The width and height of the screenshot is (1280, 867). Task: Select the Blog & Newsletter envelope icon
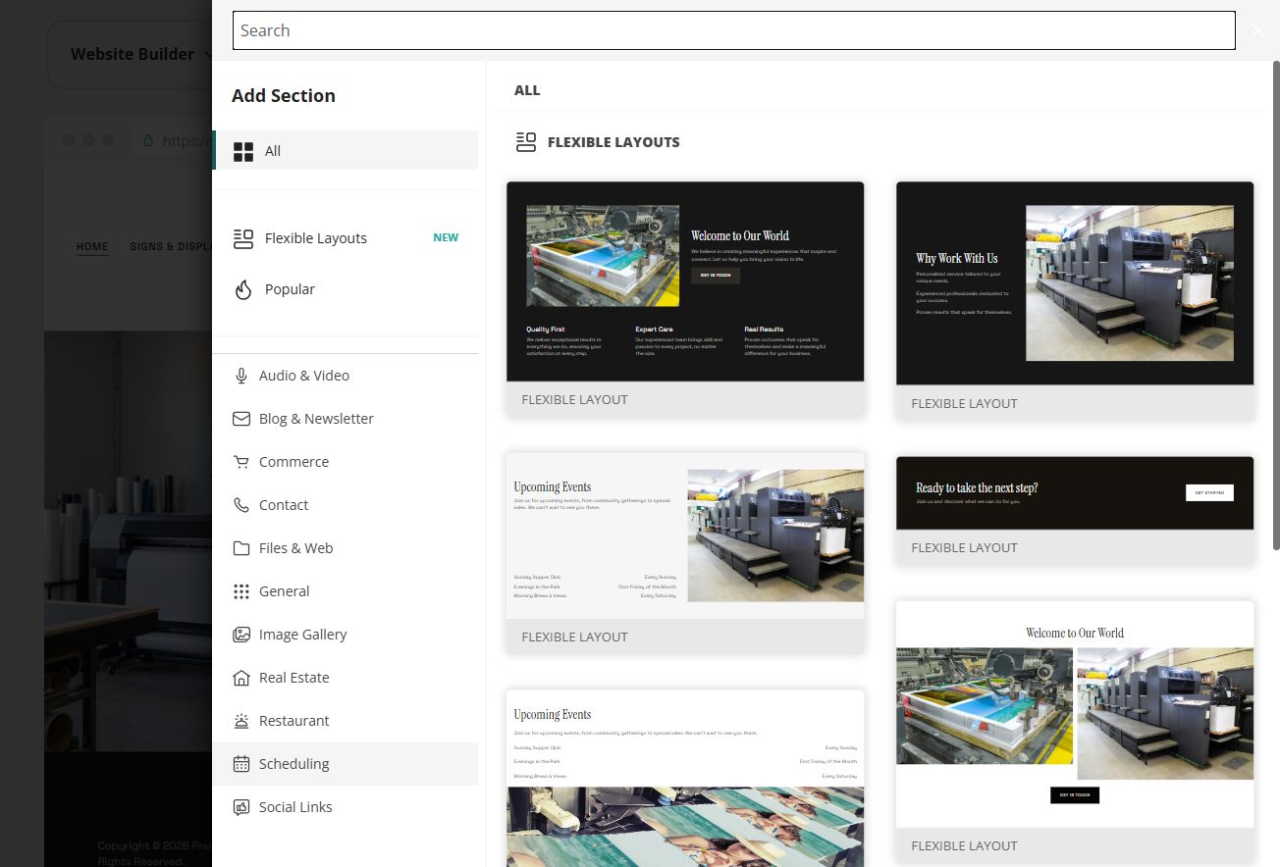(x=241, y=419)
